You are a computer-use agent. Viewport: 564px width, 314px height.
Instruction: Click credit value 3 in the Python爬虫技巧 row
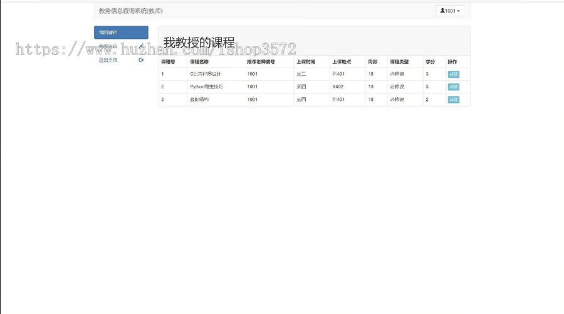click(x=427, y=86)
